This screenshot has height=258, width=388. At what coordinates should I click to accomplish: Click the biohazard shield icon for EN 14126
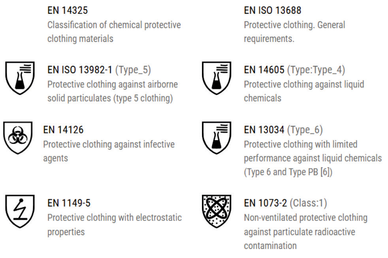click(17, 137)
